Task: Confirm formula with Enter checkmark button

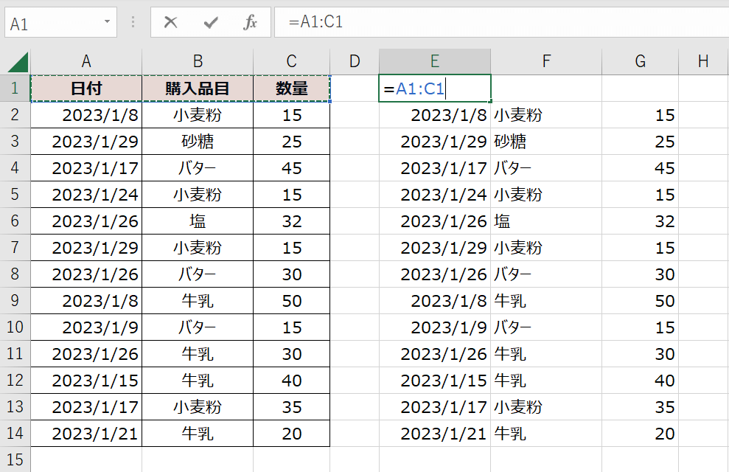Action: 211,22
